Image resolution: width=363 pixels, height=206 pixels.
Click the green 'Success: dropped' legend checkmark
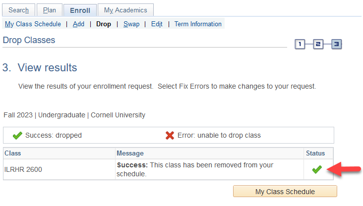pyautogui.click(x=17, y=135)
